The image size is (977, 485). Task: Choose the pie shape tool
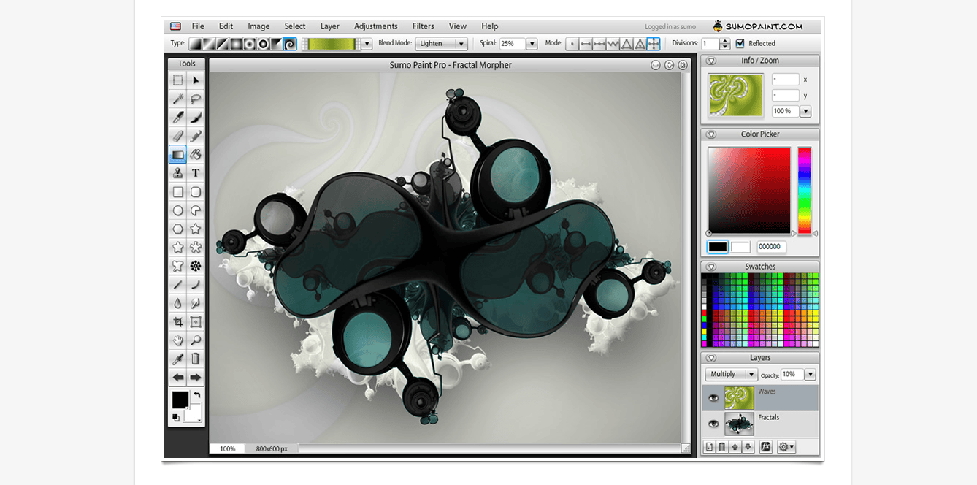coord(196,210)
